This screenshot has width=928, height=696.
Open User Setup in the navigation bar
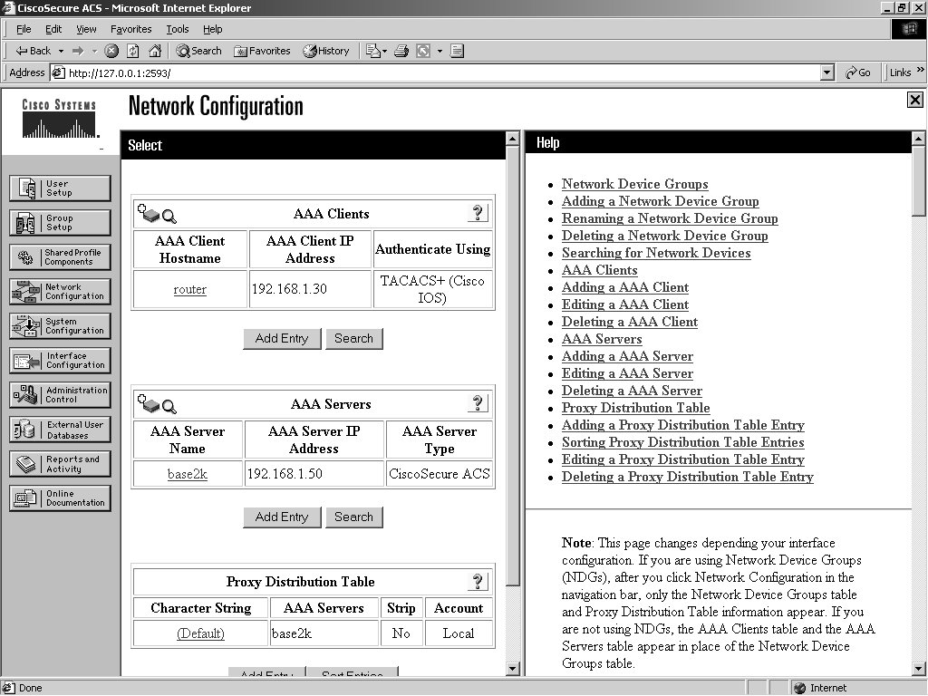60,188
